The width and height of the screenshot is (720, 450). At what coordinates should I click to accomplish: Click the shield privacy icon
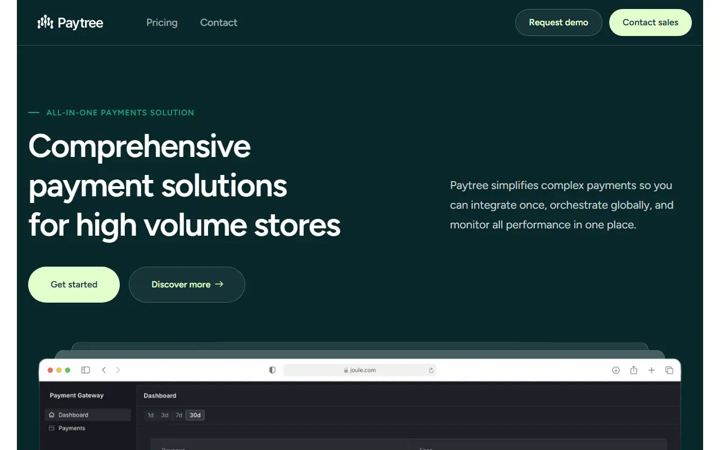click(x=272, y=370)
